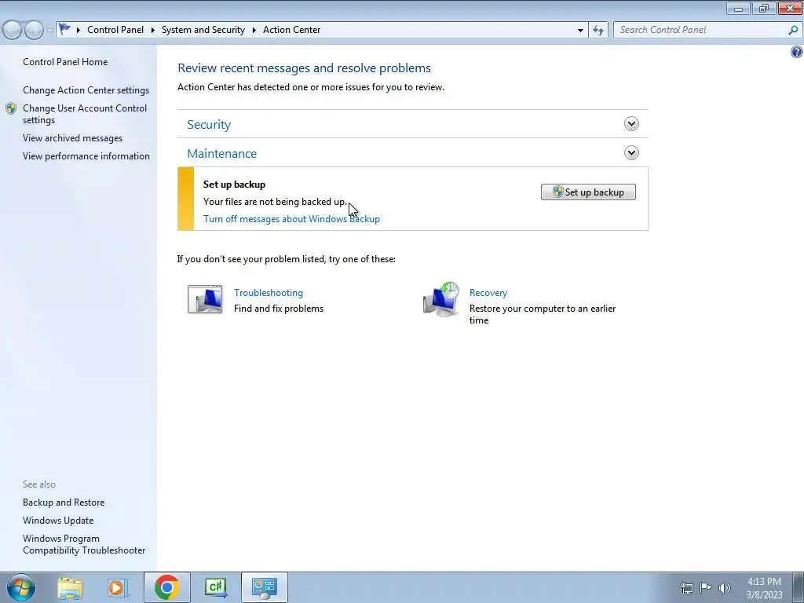The height and width of the screenshot is (603, 804).
Task: Open the C# application in taskbar
Action: click(216, 587)
